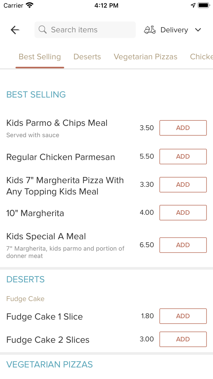
Task: Click the back arrow icon
Action: point(15,30)
